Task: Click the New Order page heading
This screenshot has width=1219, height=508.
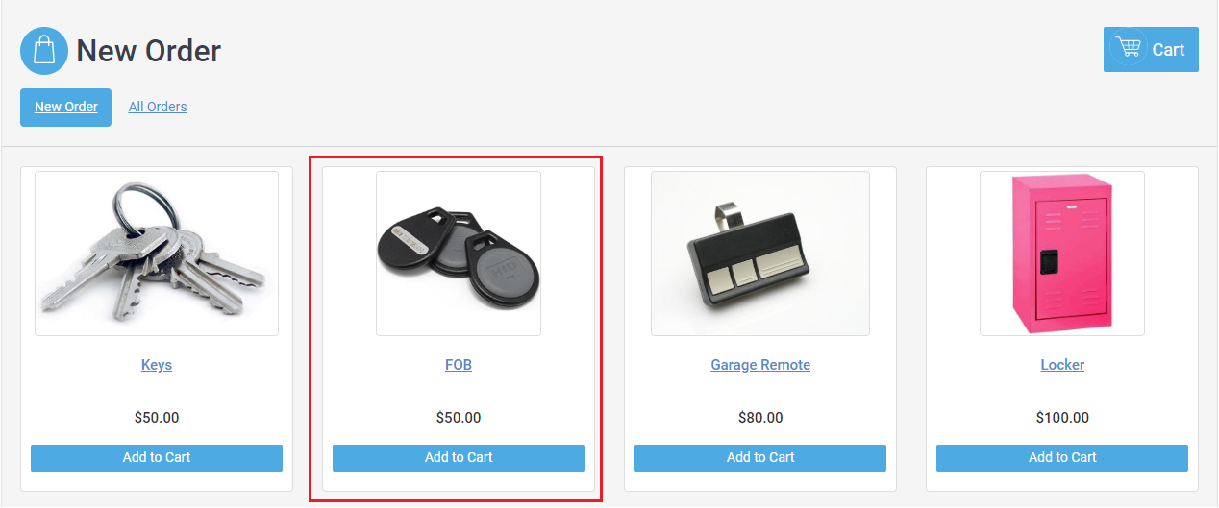Action: point(149,51)
